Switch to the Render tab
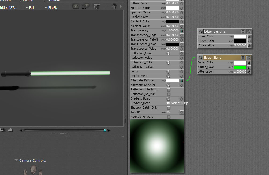269x175 pixels. tap(28, 1)
